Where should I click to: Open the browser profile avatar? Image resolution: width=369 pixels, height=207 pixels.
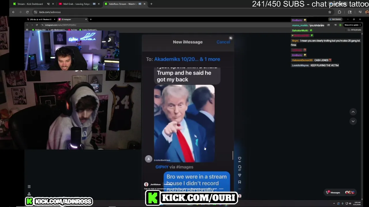[367, 12]
